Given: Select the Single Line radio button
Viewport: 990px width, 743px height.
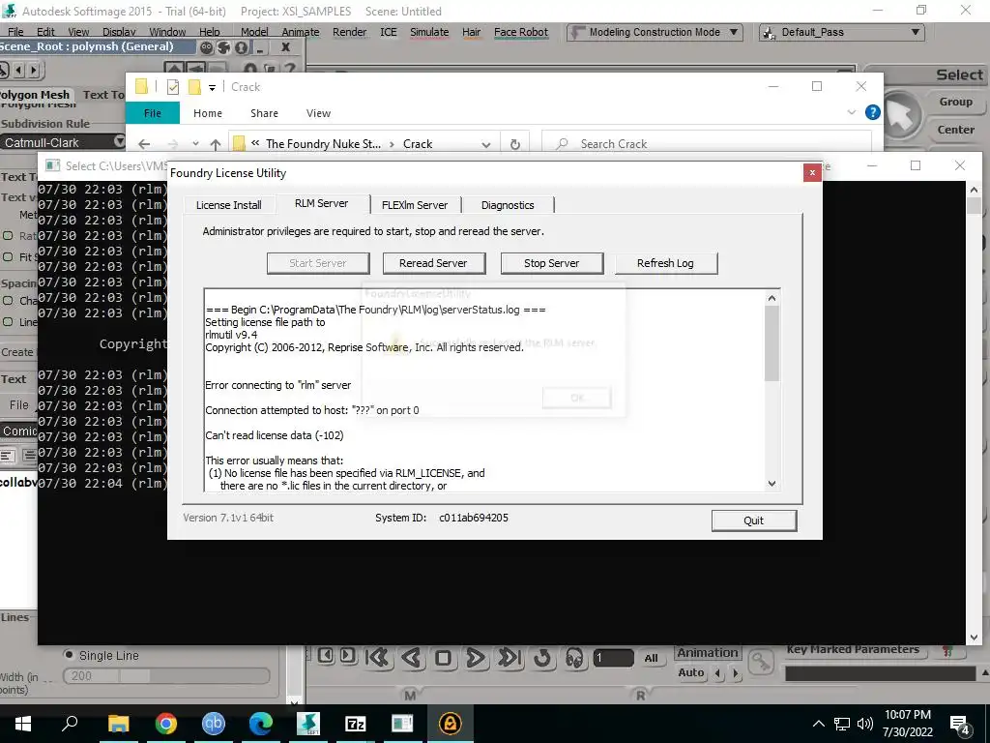Looking at the screenshot, I should point(69,655).
